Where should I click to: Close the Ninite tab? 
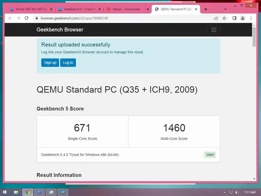tap(51, 9)
